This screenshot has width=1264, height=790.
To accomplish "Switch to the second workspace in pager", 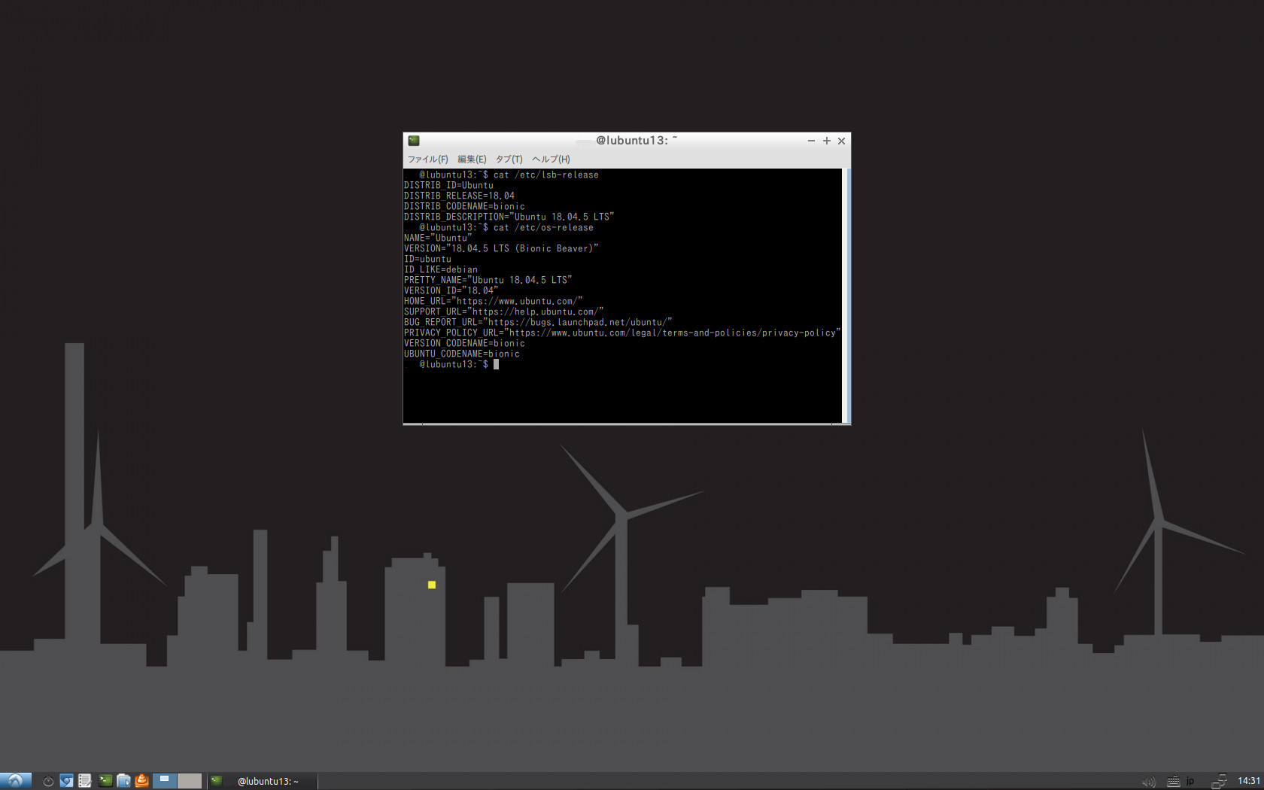I will (190, 781).
